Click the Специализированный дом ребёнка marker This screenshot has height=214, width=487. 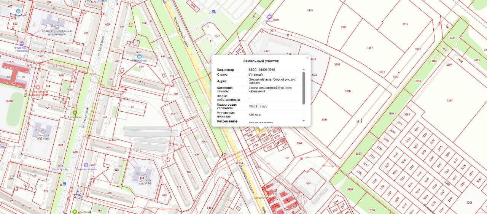[x=53, y=27]
